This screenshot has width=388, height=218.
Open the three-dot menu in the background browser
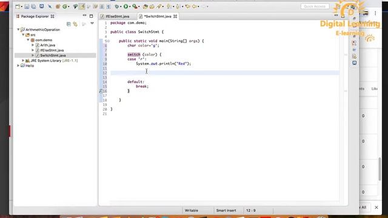375,13
